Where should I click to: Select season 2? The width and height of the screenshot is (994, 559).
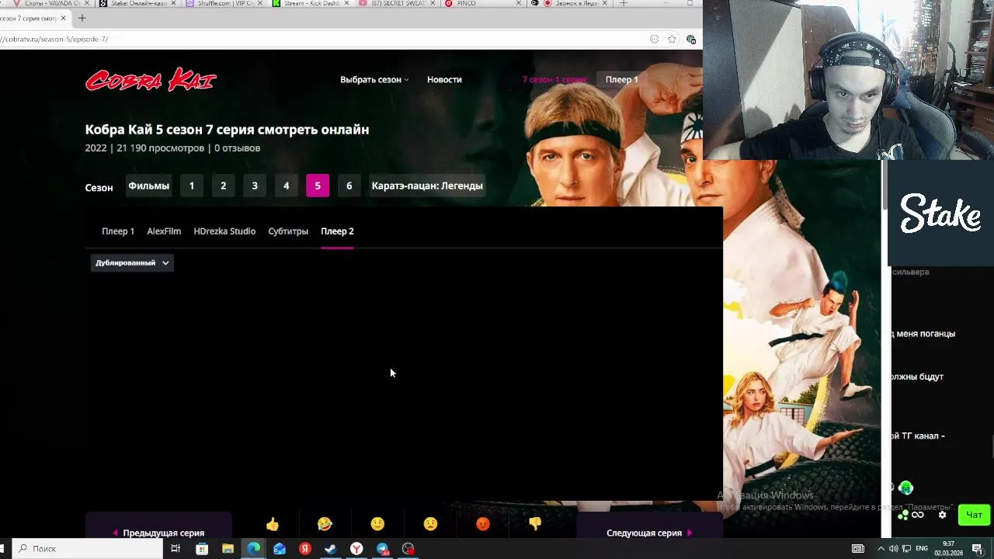223,186
